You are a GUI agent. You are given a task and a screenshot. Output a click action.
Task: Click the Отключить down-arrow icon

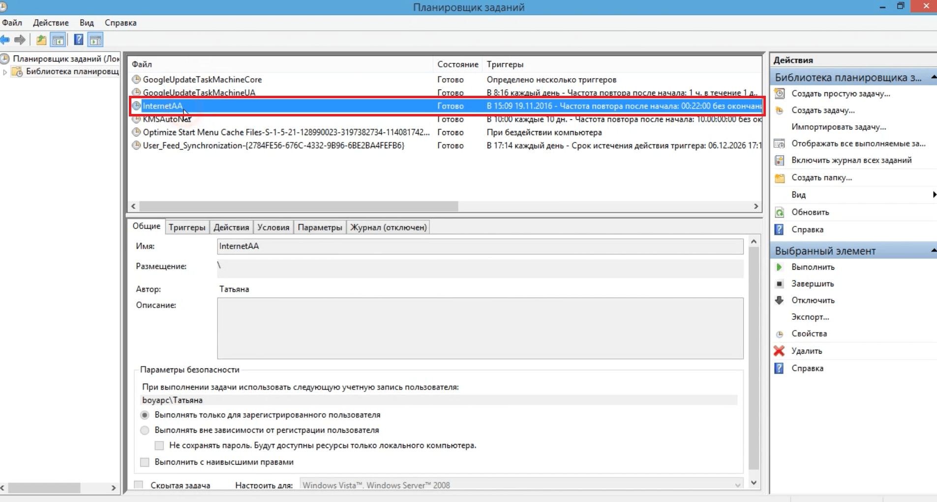coord(779,300)
